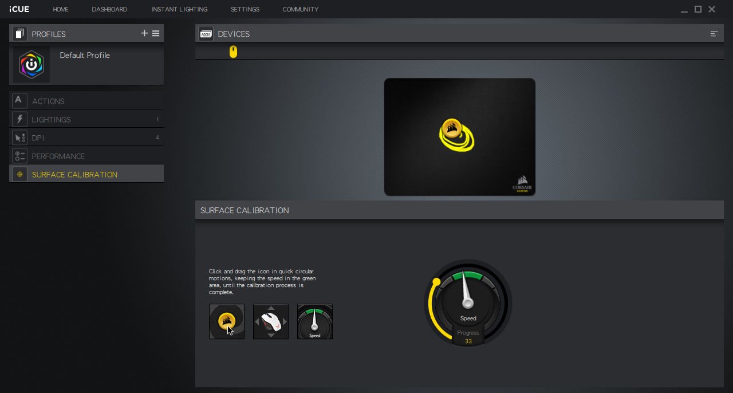Viewport: 733px width, 393px height.
Task: Select SURFACE CALIBRATION section
Action: tap(86, 174)
